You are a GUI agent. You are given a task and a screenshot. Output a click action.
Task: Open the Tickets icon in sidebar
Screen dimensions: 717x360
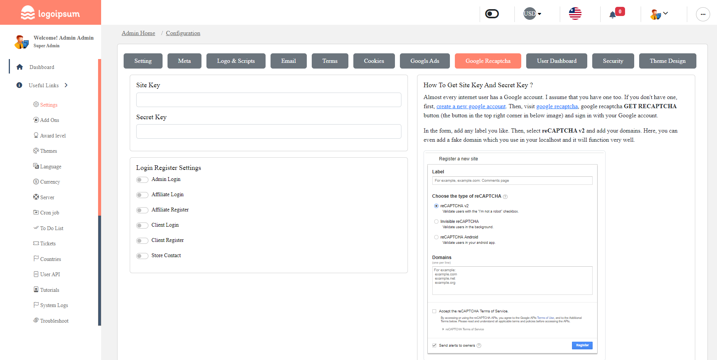pyautogui.click(x=35, y=243)
